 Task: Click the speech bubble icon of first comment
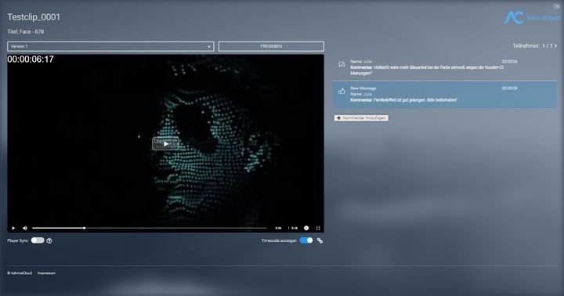point(342,64)
